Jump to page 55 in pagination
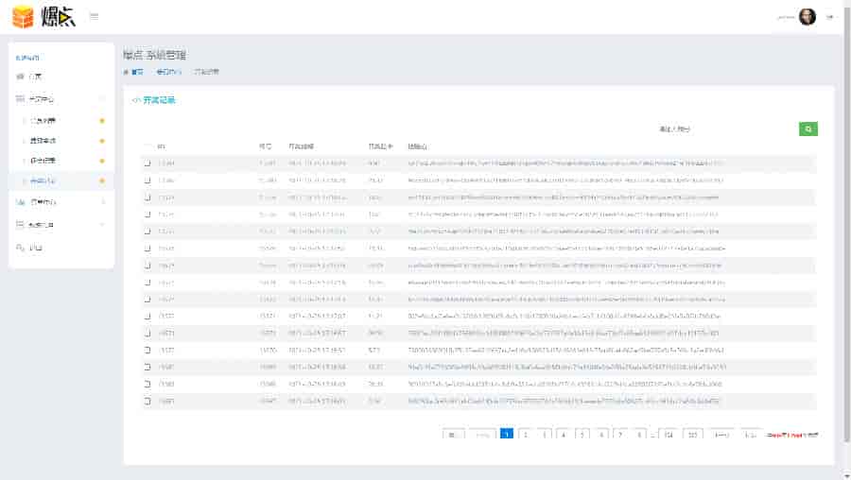 coord(693,435)
